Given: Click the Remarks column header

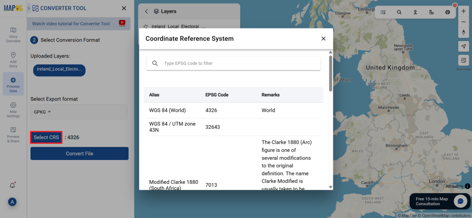Looking at the screenshot, I should (271, 95).
